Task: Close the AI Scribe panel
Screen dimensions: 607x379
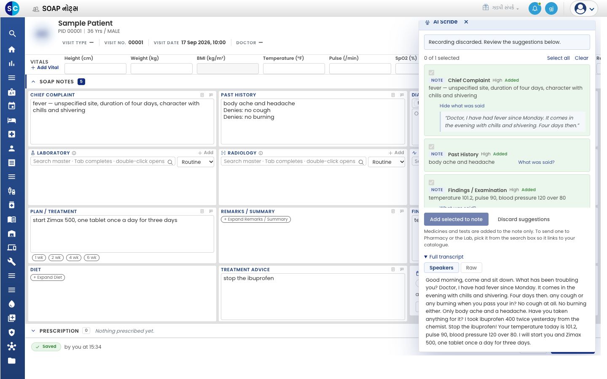Action: [466, 22]
